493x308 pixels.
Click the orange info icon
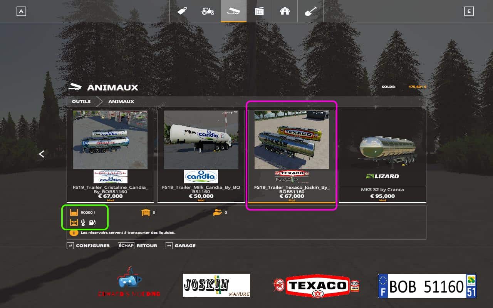[x=73, y=233]
